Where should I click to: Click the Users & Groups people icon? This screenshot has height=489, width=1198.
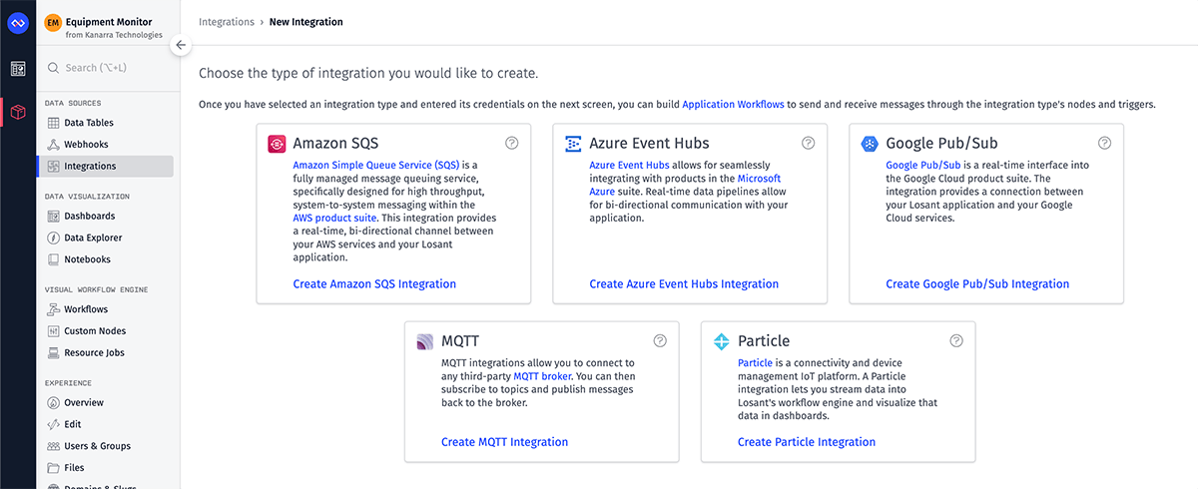tap(54, 446)
